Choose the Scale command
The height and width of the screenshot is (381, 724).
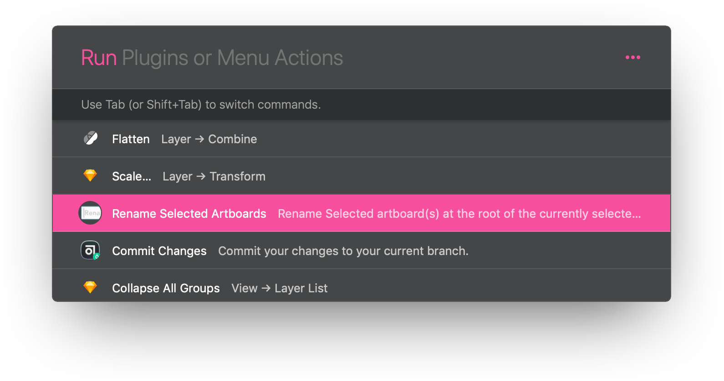131,176
